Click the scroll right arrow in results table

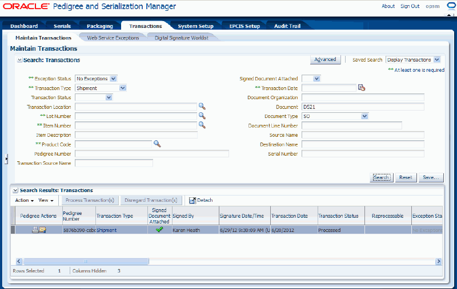click(439, 261)
